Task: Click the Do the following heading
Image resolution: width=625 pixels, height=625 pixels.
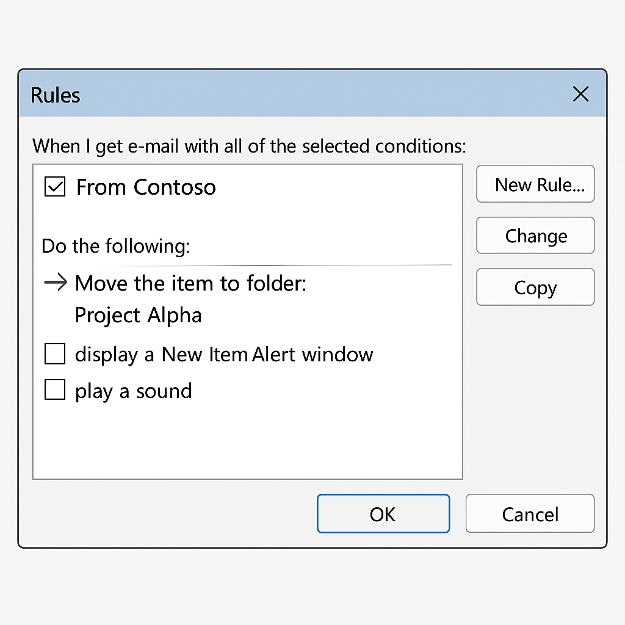Action: click(x=115, y=246)
